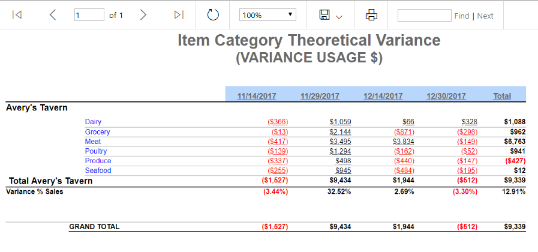
Task: Click Grocery ($871) value
Action: pyautogui.click(x=404, y=132)
